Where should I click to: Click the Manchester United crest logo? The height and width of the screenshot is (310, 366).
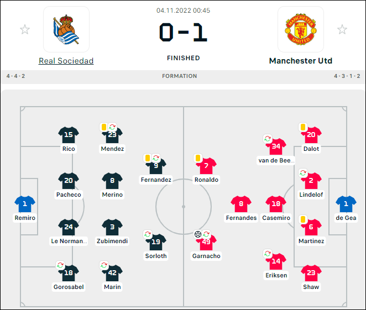click(301, 29)
